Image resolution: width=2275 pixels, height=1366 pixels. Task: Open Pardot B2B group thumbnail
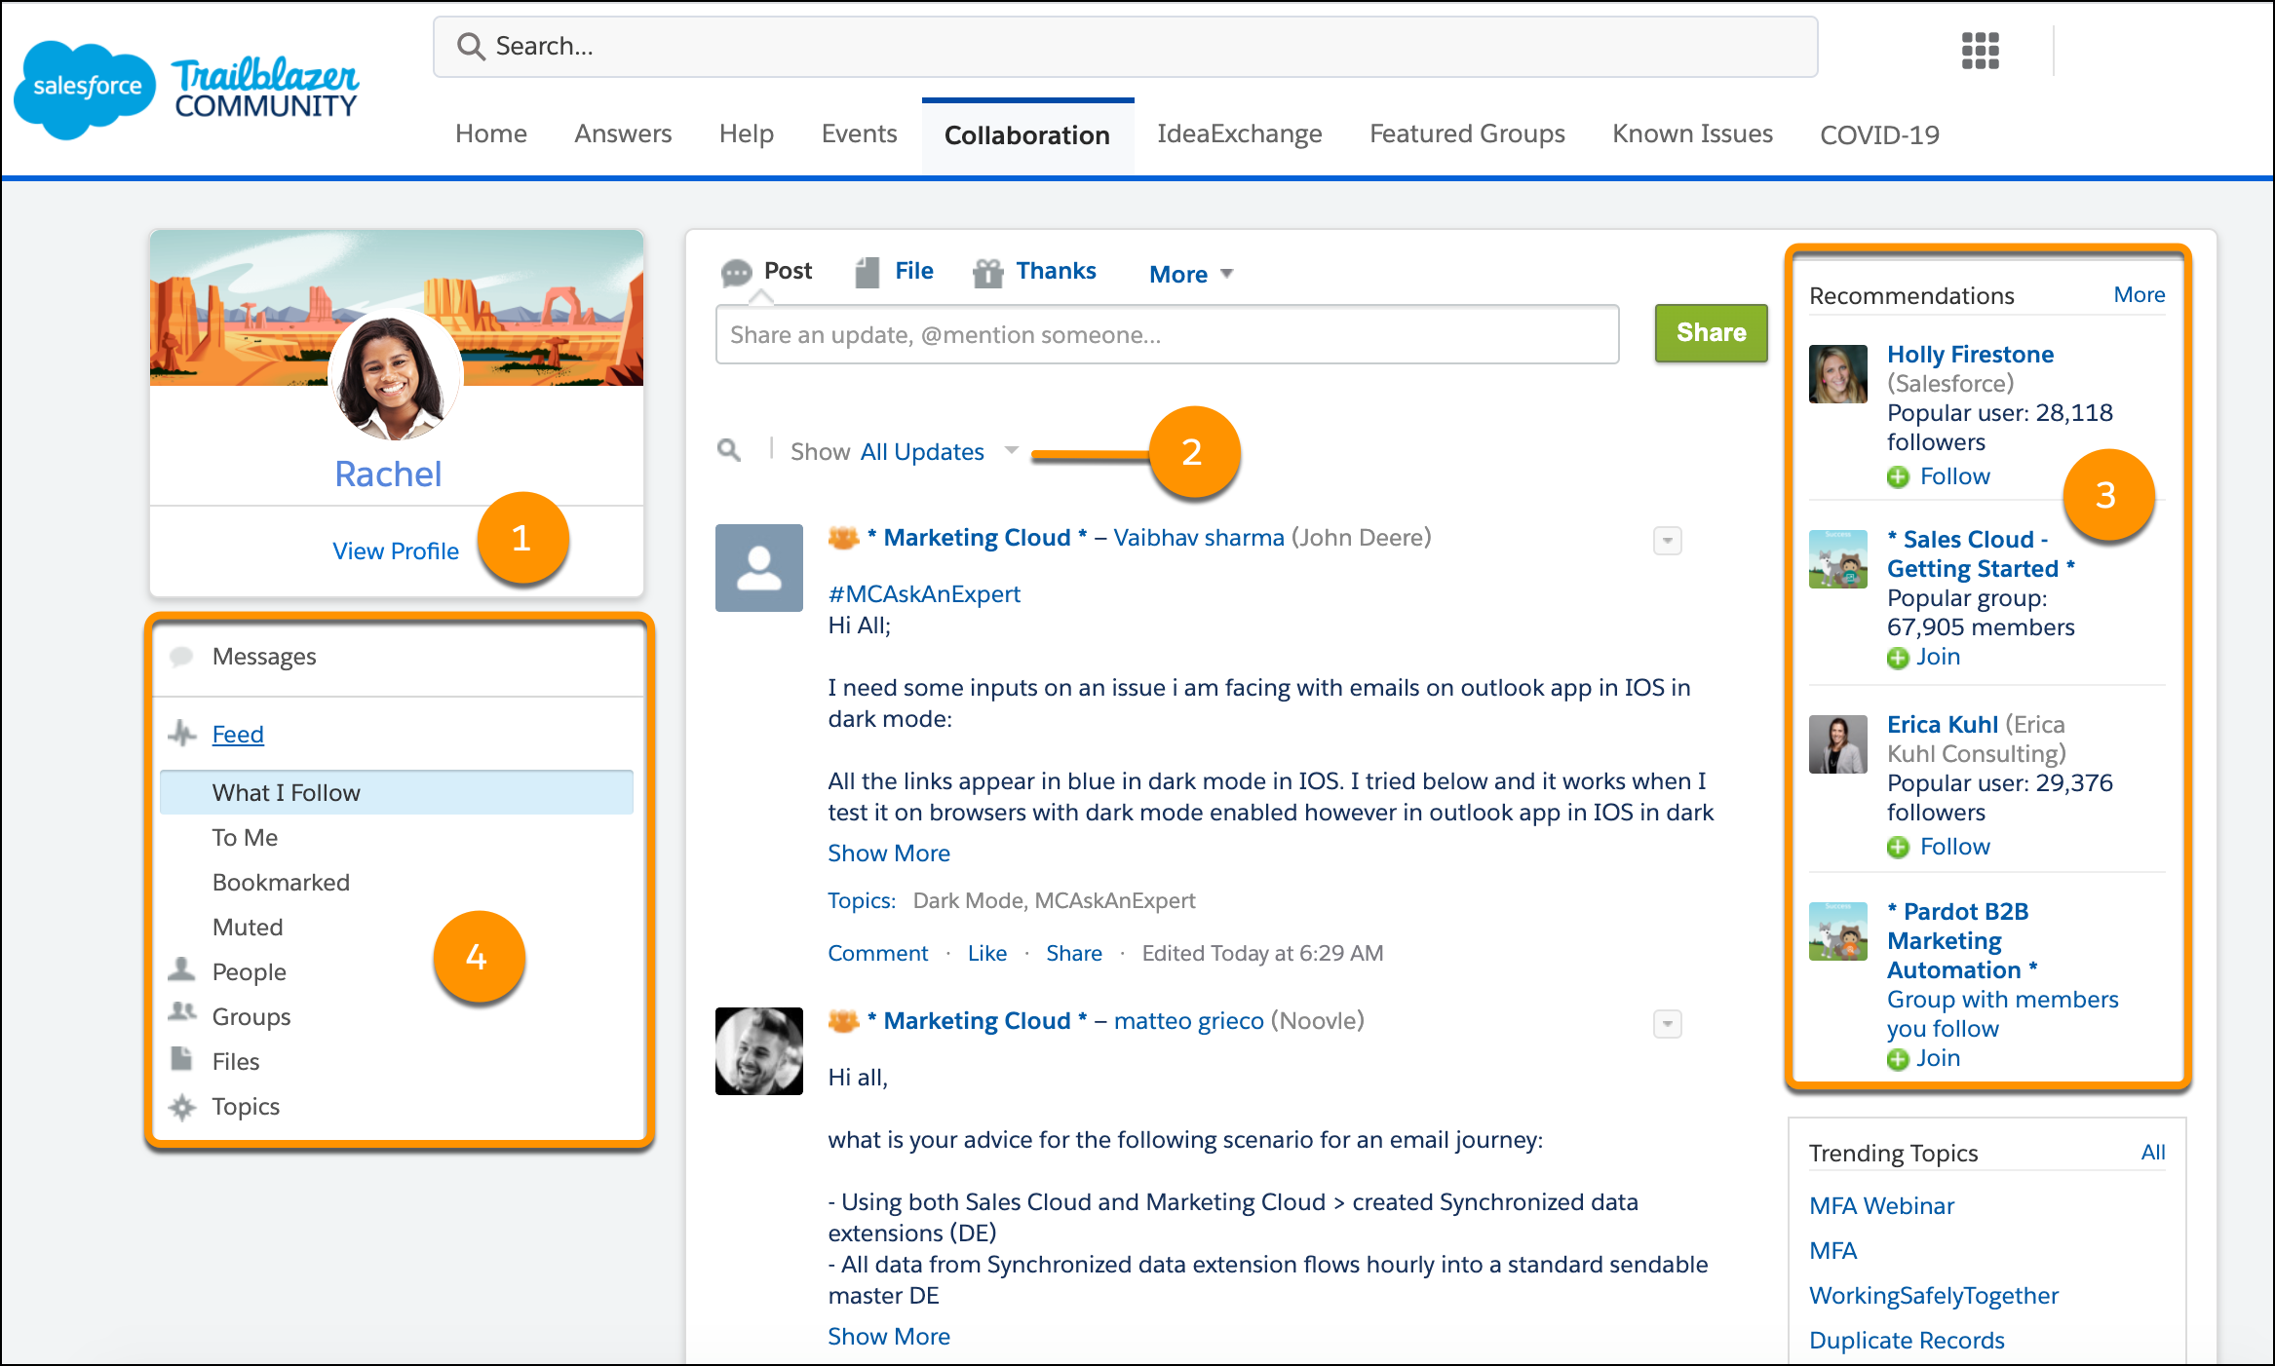click(x=1837, y=930)
